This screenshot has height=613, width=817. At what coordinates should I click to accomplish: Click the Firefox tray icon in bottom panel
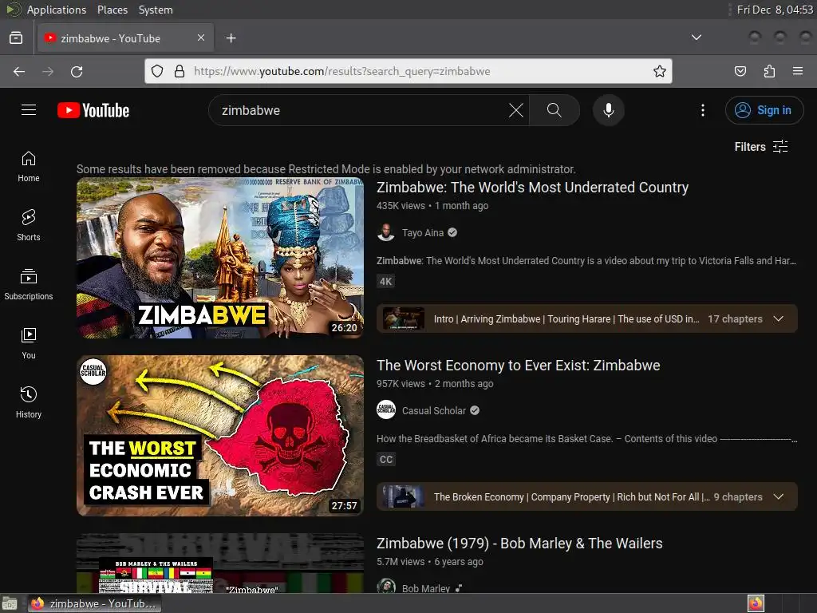(x=756, y=603)
